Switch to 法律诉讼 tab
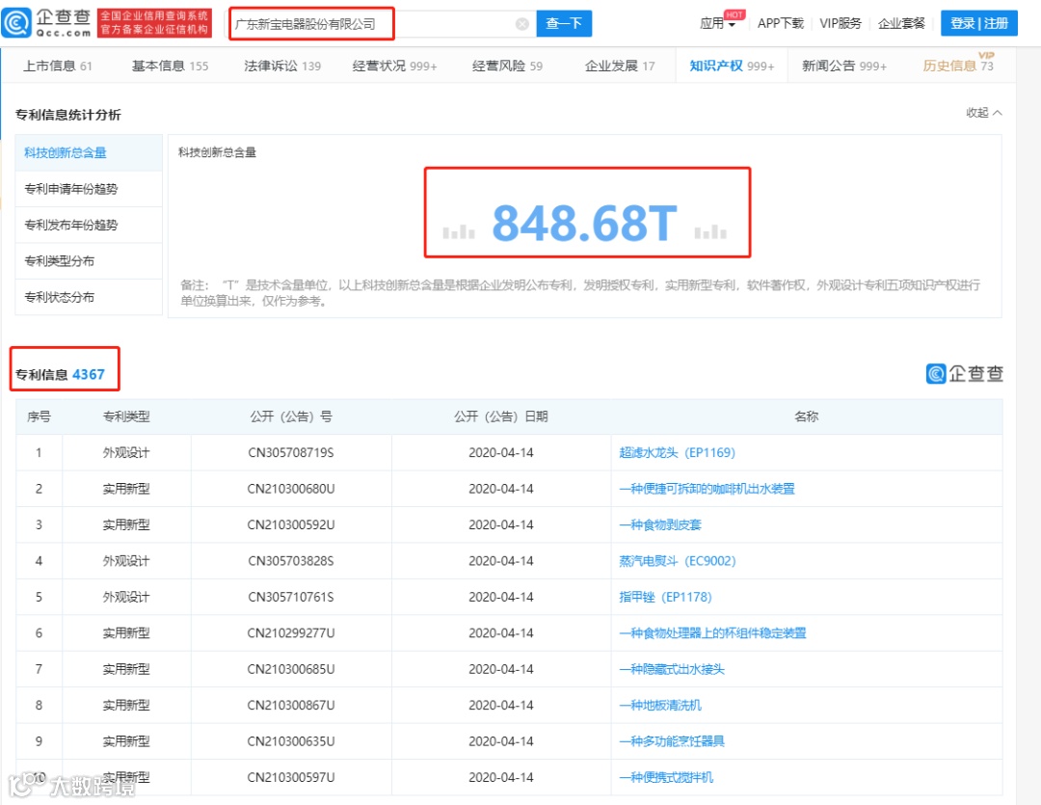1041x805 pixels. point(282,66)
